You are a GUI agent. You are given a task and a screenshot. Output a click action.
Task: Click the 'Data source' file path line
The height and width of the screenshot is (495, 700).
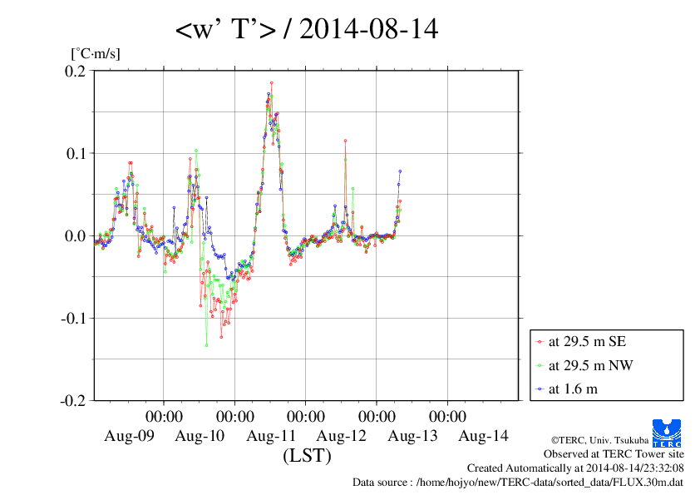(x=518, y=483)
